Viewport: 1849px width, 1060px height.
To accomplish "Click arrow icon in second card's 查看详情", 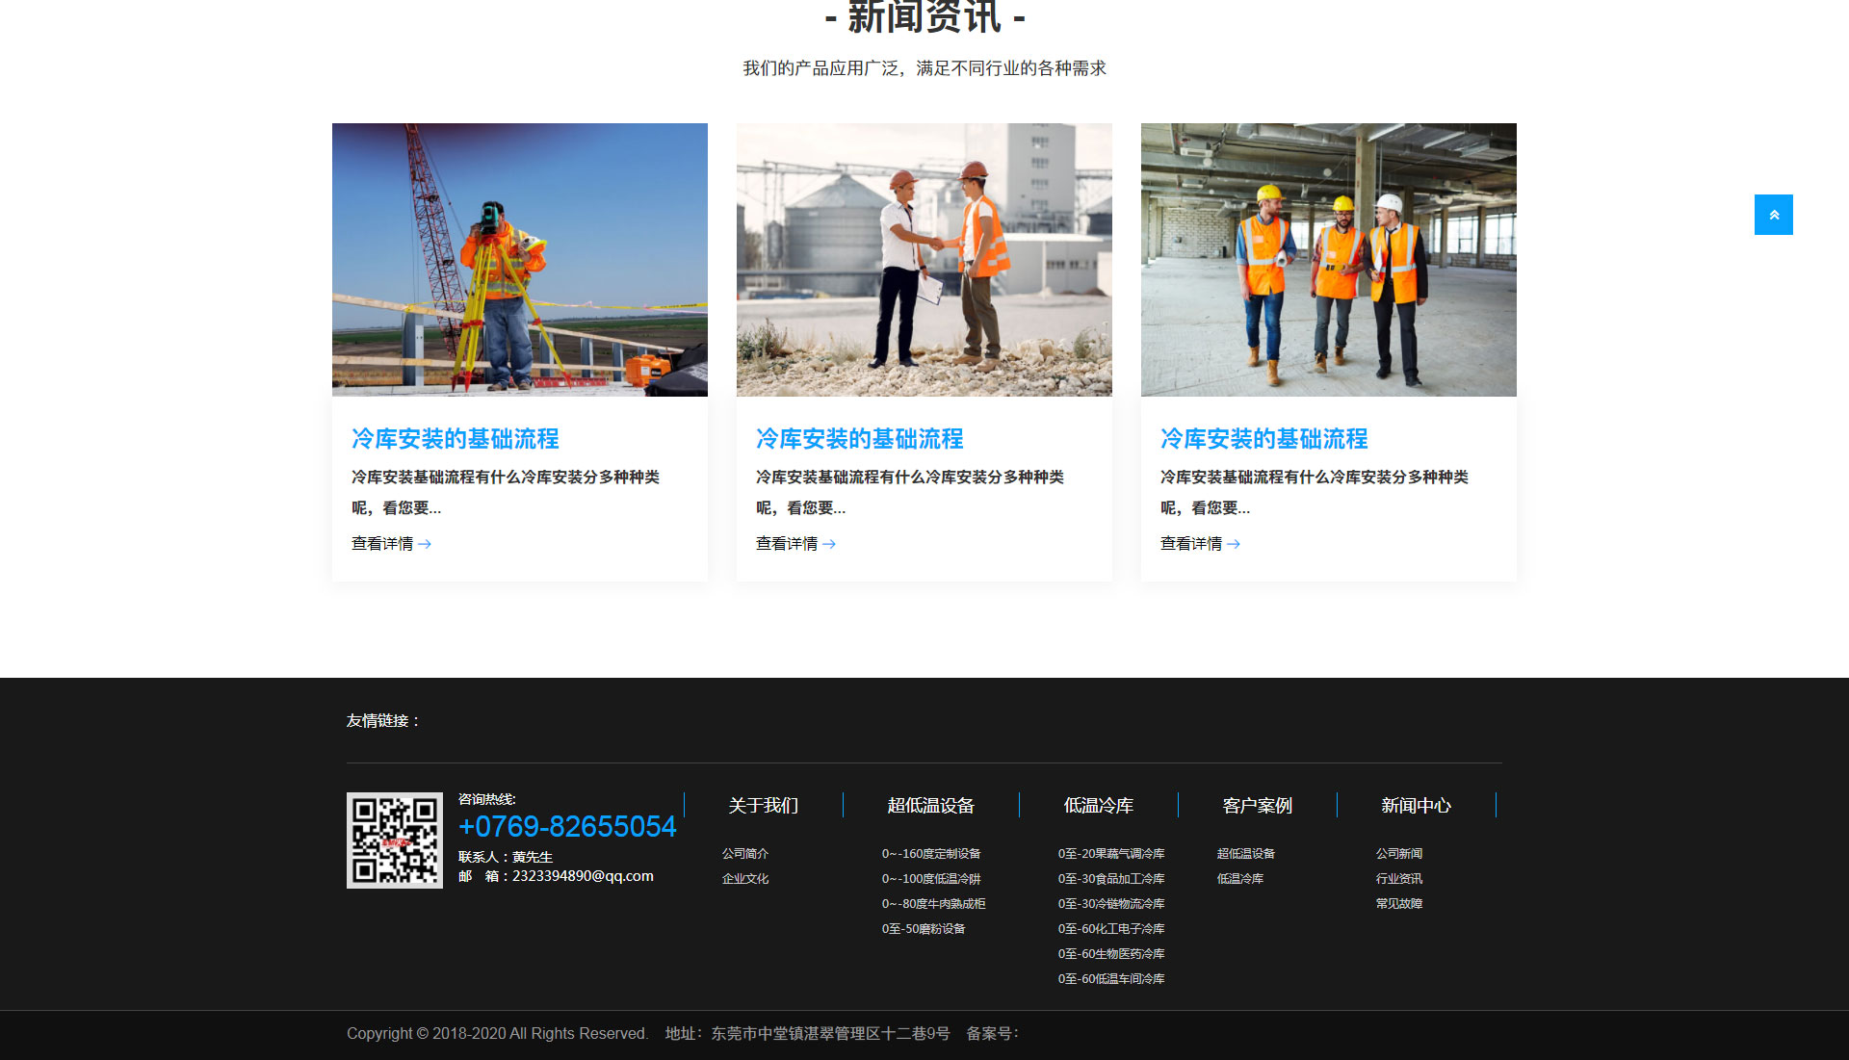I will [829, 544].
